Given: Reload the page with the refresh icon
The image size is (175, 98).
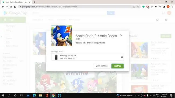Looking at the screenshot, I should click(x=11, y=7).
